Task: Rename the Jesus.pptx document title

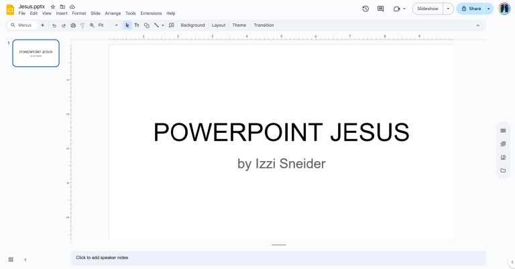Action: tap(32, 7)
